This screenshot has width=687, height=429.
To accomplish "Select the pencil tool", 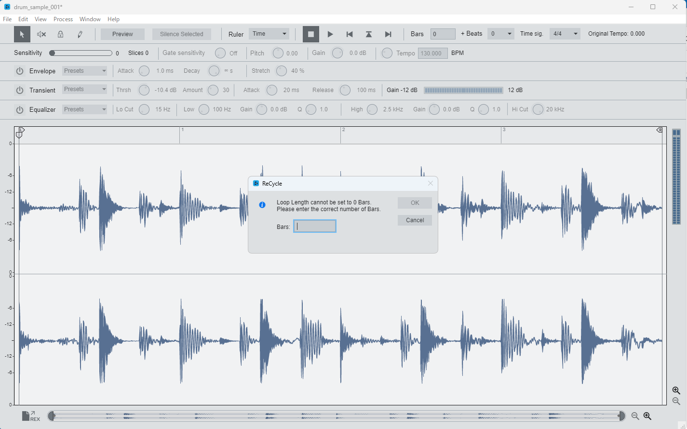I will (80, 34).
